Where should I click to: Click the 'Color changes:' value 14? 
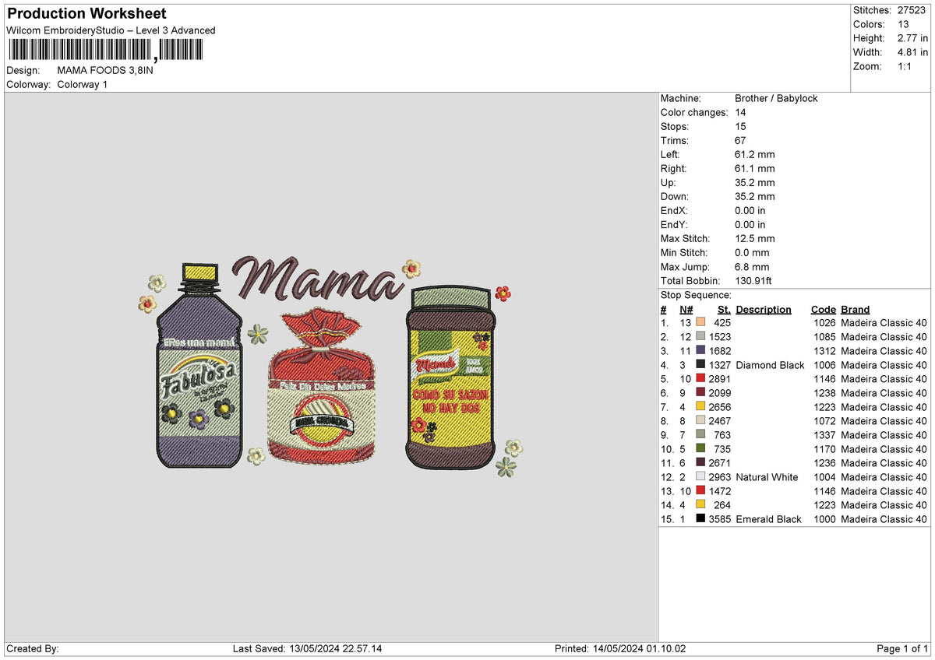pyautogui.click(x=741, y=112)
